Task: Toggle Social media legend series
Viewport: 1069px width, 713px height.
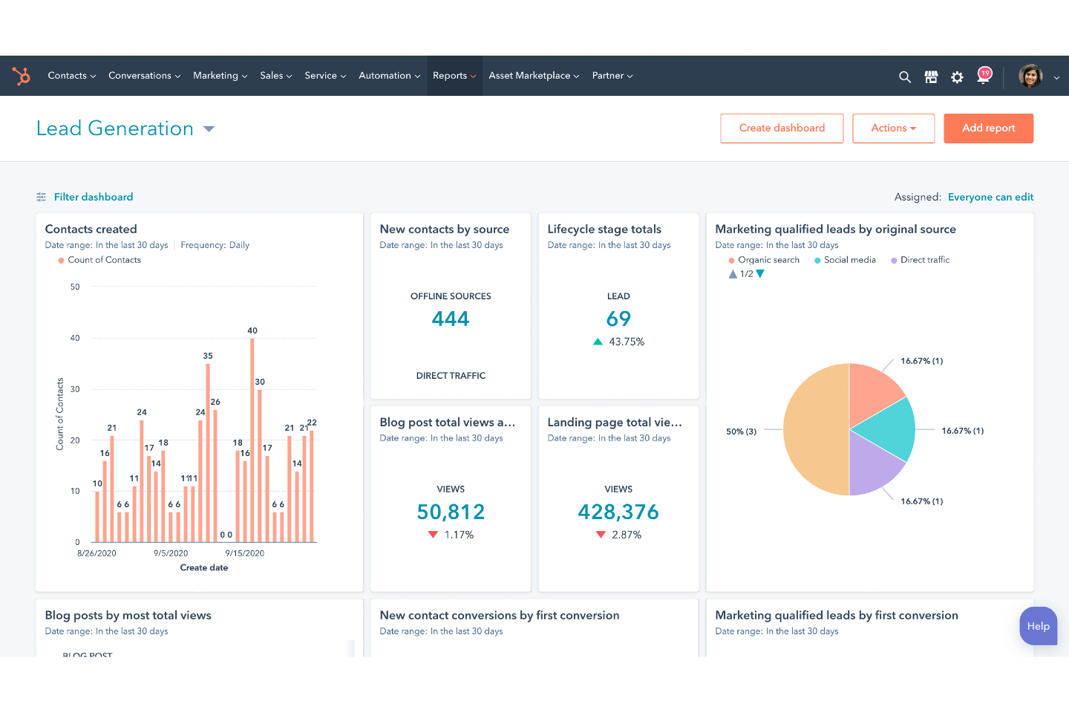Action: [849, 260]
